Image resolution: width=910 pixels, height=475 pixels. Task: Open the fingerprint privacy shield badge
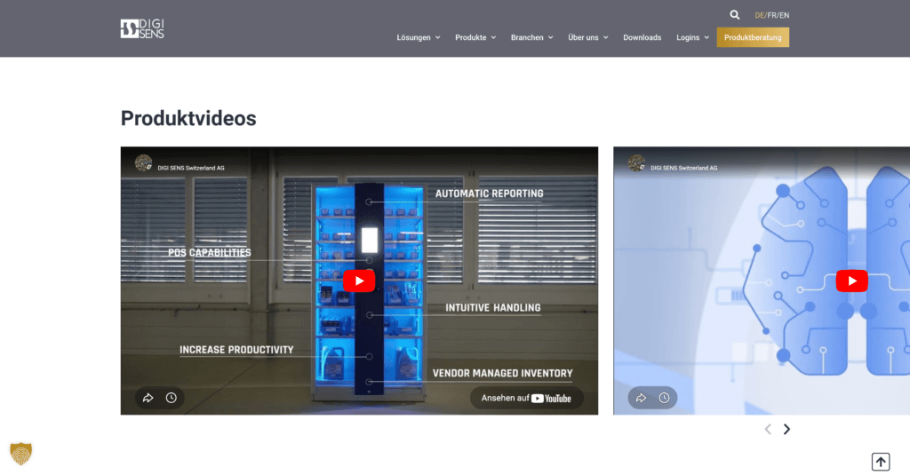(21, 454)
